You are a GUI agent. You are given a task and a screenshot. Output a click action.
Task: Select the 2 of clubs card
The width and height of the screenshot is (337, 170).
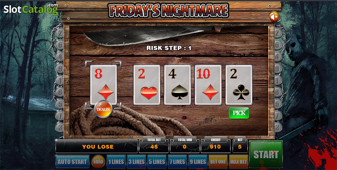239,85
